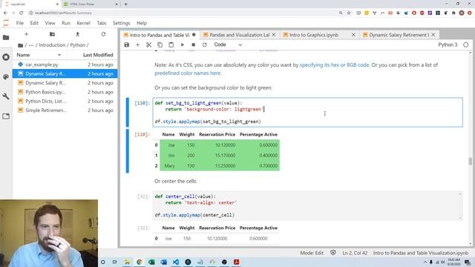Close the Dynamic Salary Retirement tab
Screen dimensions: 475x267
pos(433,35)
